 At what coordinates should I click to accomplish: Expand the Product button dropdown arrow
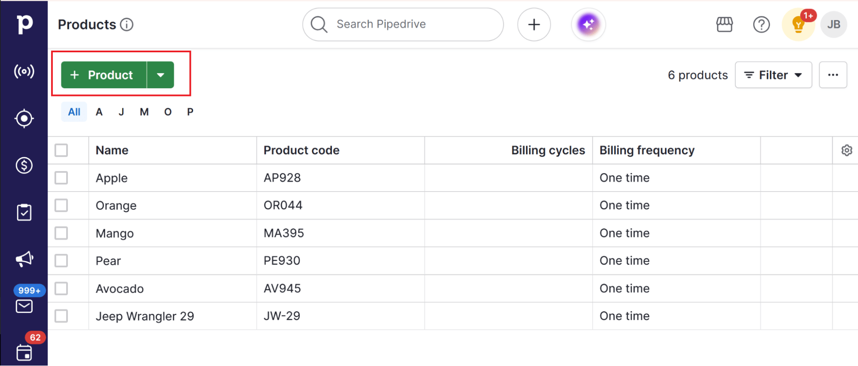coord(161,75)
